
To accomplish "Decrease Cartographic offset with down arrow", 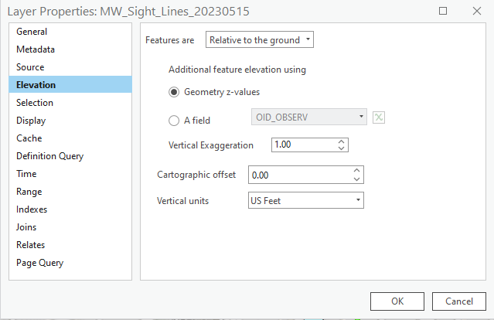I will point(356,179).
